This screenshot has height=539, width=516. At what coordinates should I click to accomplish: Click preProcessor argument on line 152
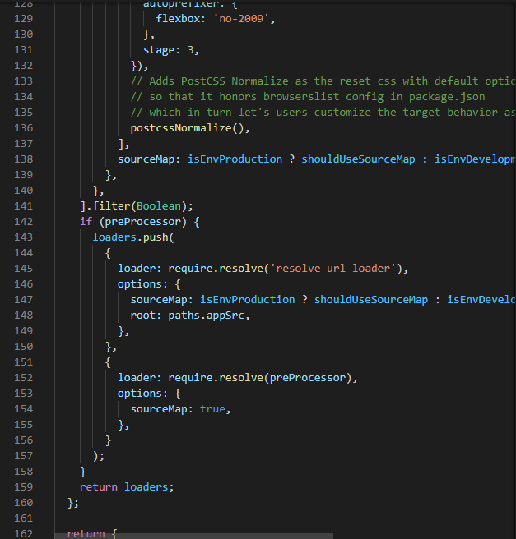pos(308,378)
